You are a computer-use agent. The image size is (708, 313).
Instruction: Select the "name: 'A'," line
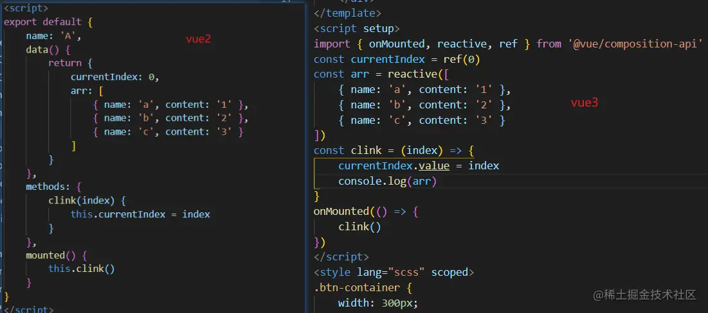53,36
